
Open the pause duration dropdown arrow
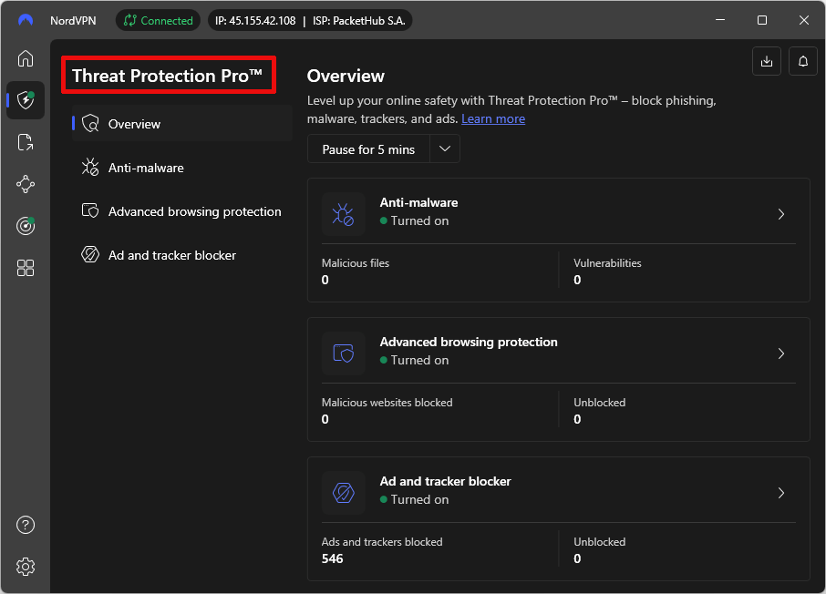pyautogui.click(x=444, y=148)
